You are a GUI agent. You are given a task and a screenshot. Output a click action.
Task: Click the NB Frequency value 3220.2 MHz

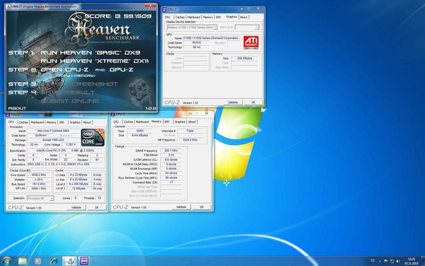click(x=190, y=140)
